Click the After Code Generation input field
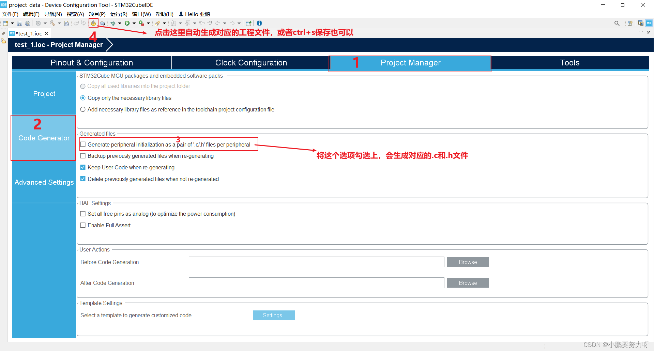The height and width of the screenshot is (351, 654). [x=316, y=283]
